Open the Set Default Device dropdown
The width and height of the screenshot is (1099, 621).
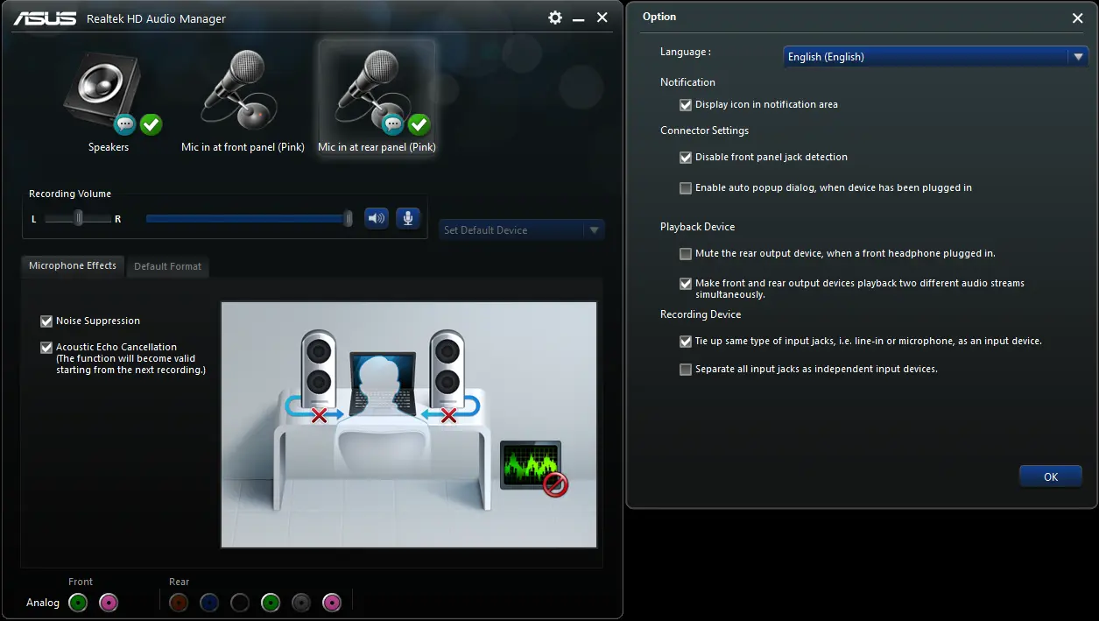pos(594,230)
